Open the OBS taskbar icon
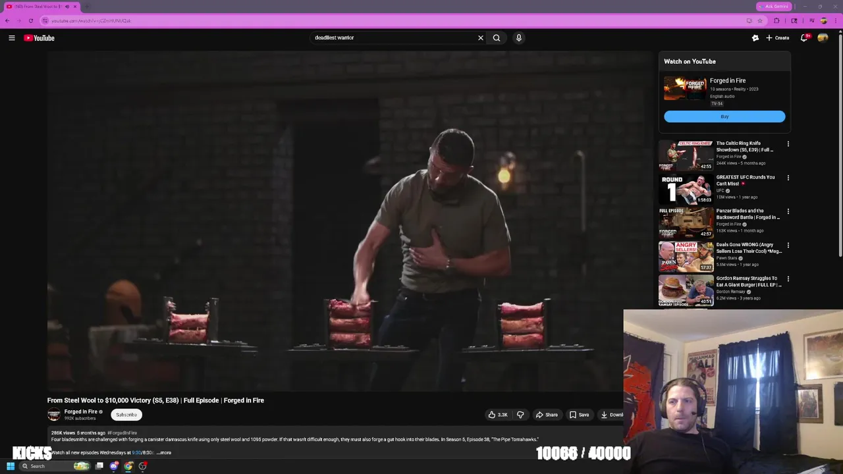Screen dimensions: 843x474 pyautogui.click(x=143, y=466)
